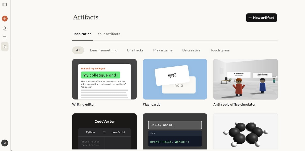Select the Play a game category
The image size is (305, 151).
163,50
